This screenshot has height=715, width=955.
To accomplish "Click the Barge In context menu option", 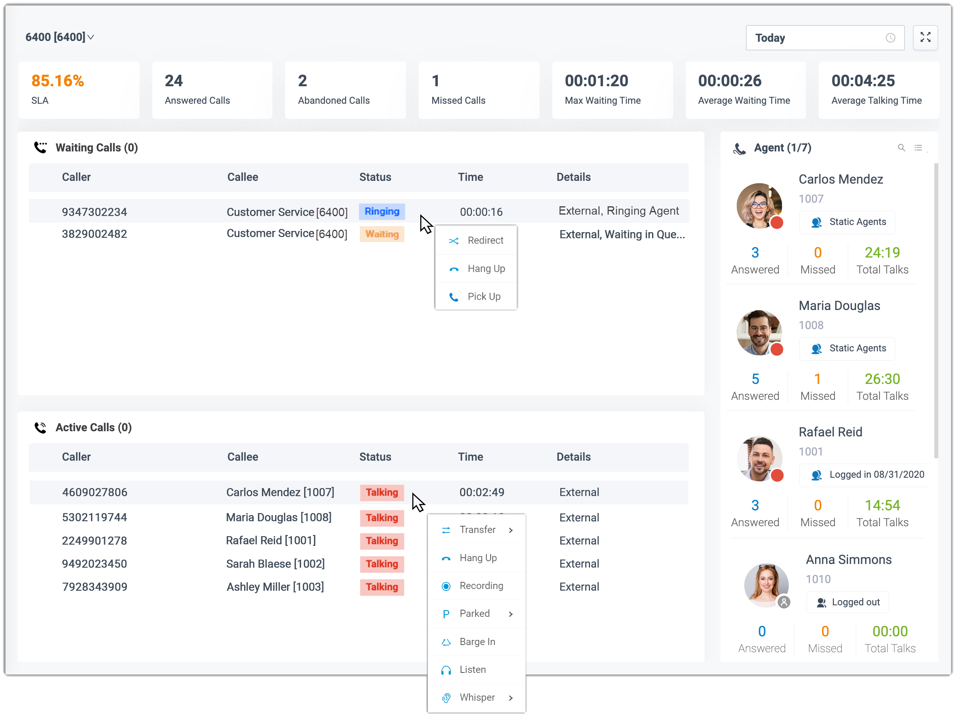I will (x=477, y=641).
